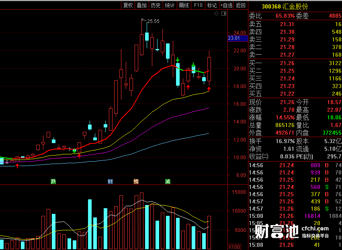This screenshot has height=250, width=342.
Task: Click the X100 volume unit label
Action: (234, 247)
